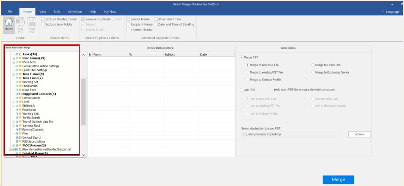Click the Home ribbon icon
Viewport: 404px width, 186px height.
(9, 22)
